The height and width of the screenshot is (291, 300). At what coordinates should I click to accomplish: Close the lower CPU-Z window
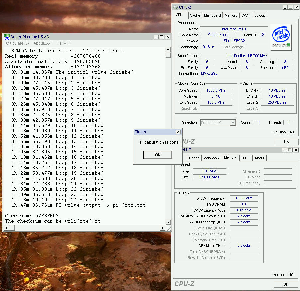[296, 150]
